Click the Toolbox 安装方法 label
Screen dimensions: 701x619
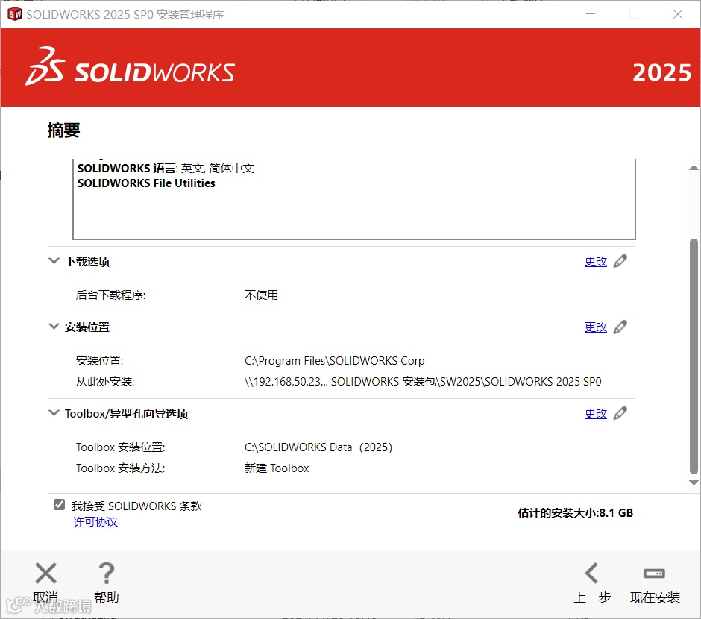[120, 468]
